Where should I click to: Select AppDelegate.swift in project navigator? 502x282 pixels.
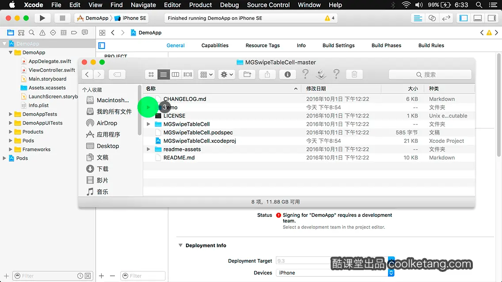[x=49, y=61]
